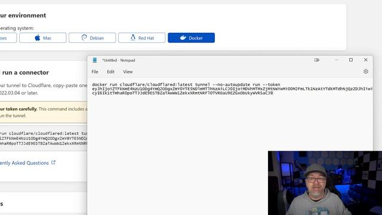Choose the Red Hat environment button
This screenshot has width=382, height=215.
coord(142,38)
